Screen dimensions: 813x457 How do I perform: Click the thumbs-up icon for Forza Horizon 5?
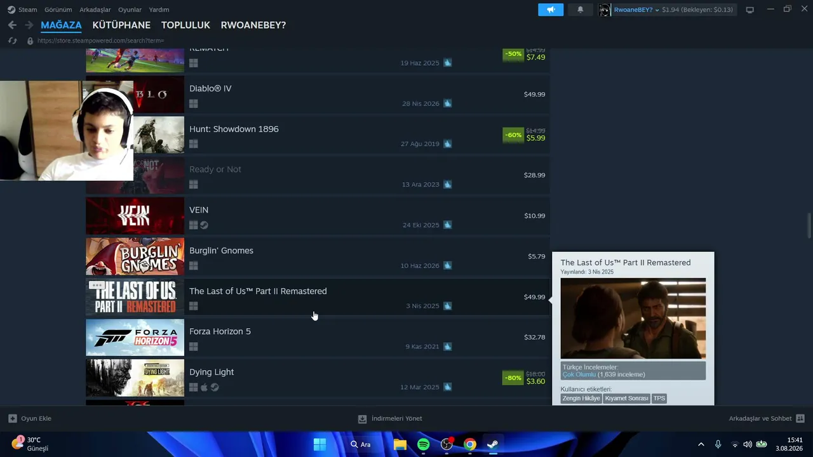point(448,347)
